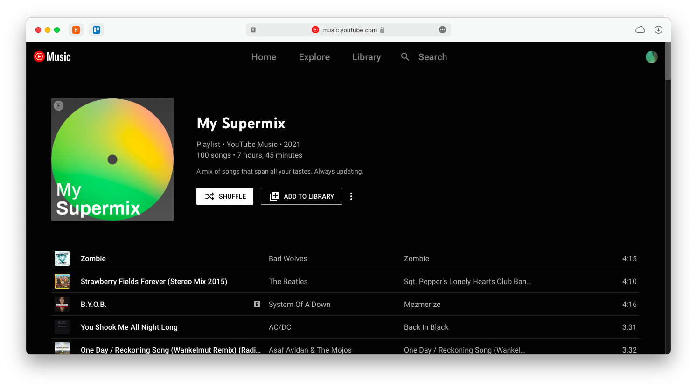Click the lock icon beside the URL

(x=383, y=30)
